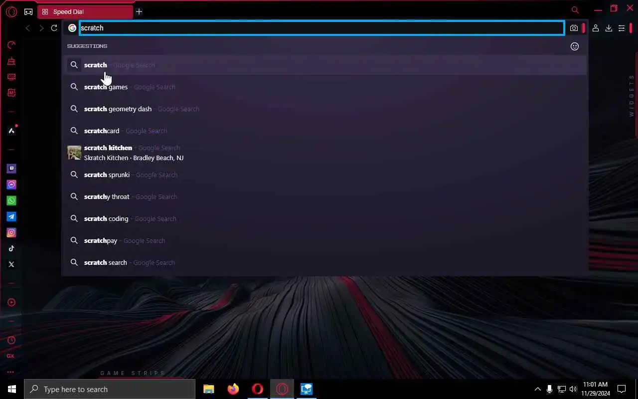The width and height of the screenshot is (638, 399).
Task: Open WhatsApp in the sidebar
Action: 11,200
